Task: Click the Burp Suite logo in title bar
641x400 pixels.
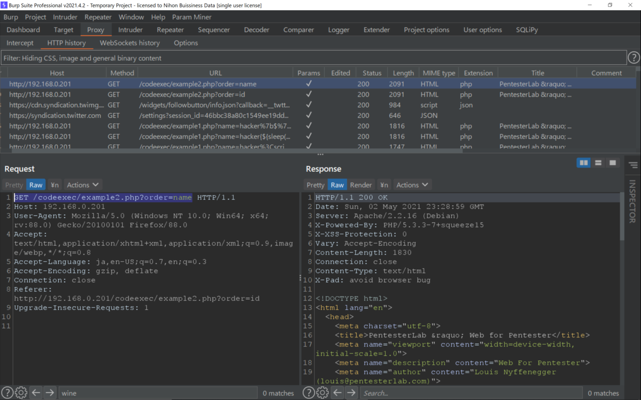Action: tap(5, 5)
